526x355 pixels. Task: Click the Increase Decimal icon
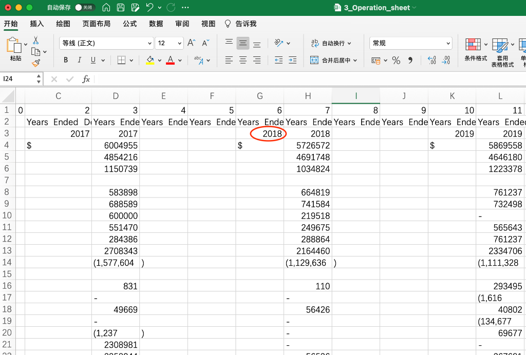pos(431,61)
